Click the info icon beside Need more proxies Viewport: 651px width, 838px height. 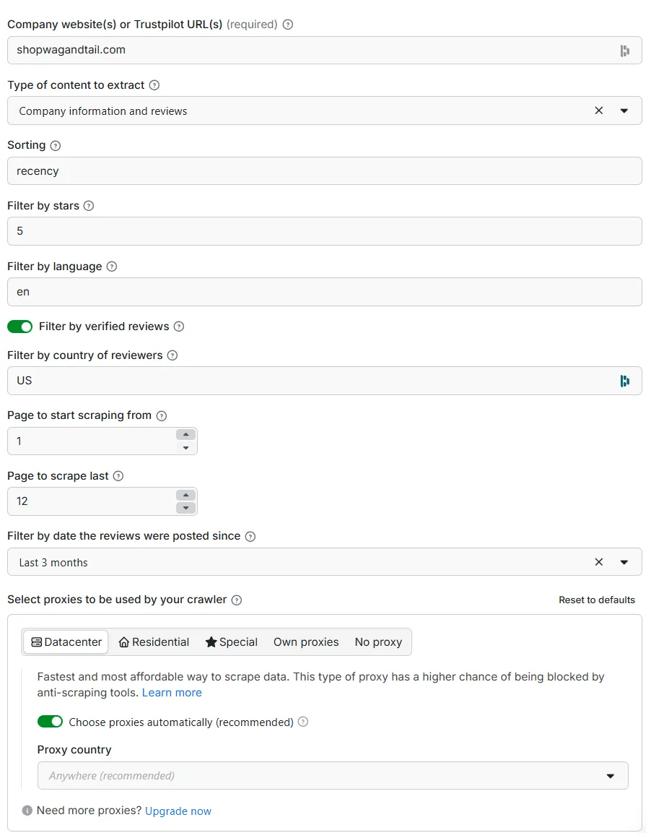(x=27, y=811)
